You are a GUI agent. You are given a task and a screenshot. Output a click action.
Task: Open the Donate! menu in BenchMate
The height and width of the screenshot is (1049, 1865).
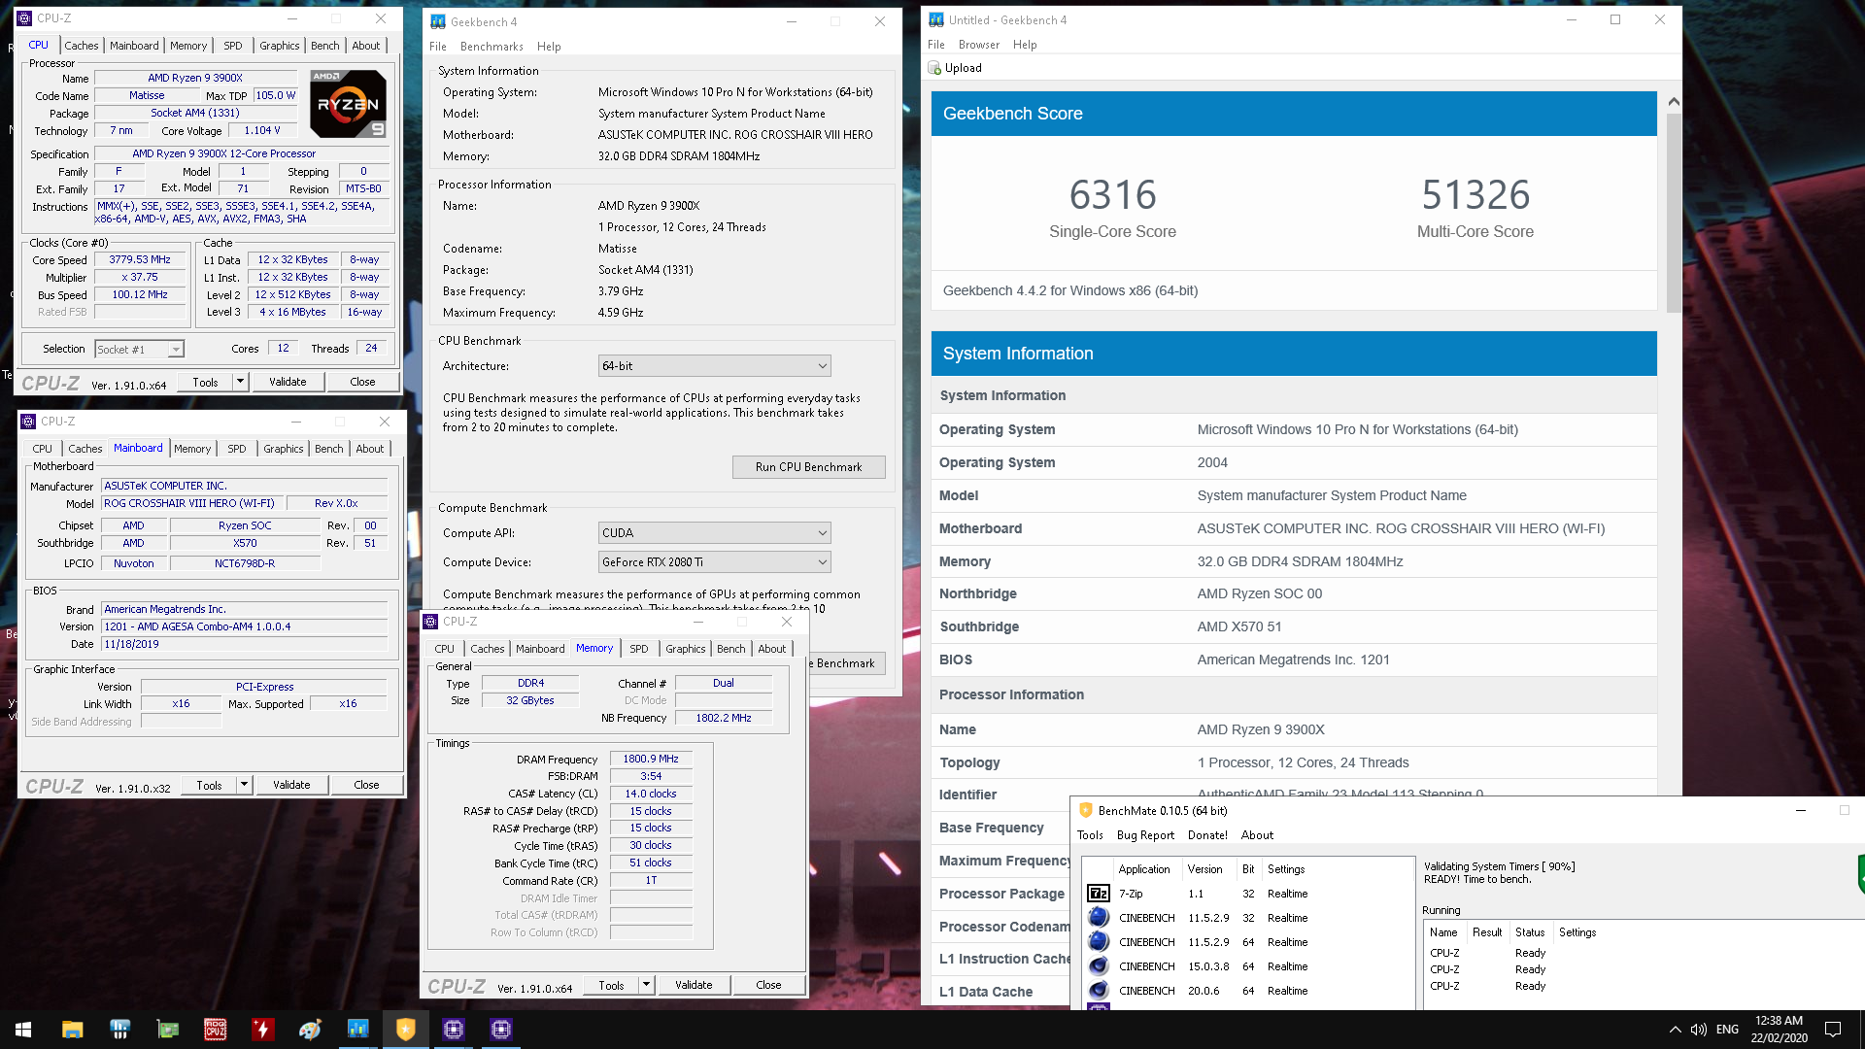(x=1207, y=835)
